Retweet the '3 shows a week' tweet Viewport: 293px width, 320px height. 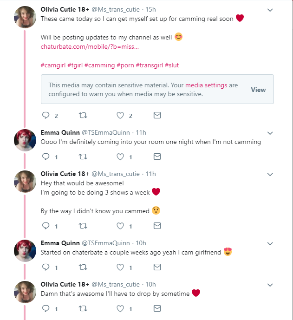(x=84, y=226)
